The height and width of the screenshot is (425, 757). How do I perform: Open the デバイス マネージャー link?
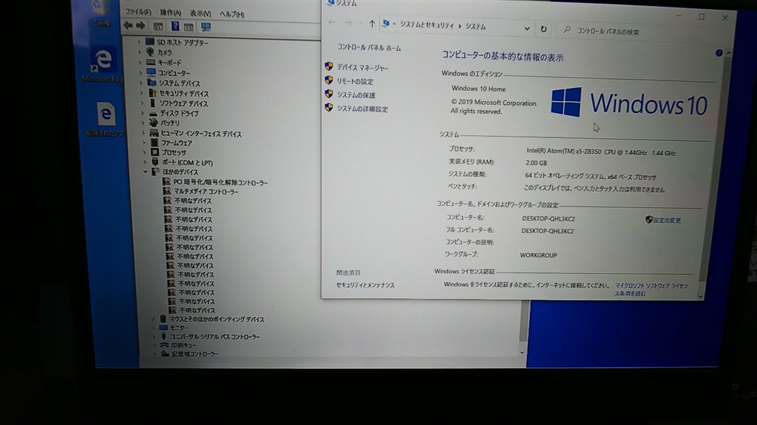click(362, 68)
